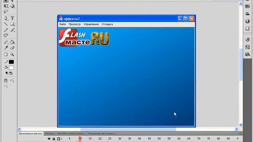Click the Straighten option icon
This screenshot has height=142, width=253.
pyautogui.click(x=6, y=86)
